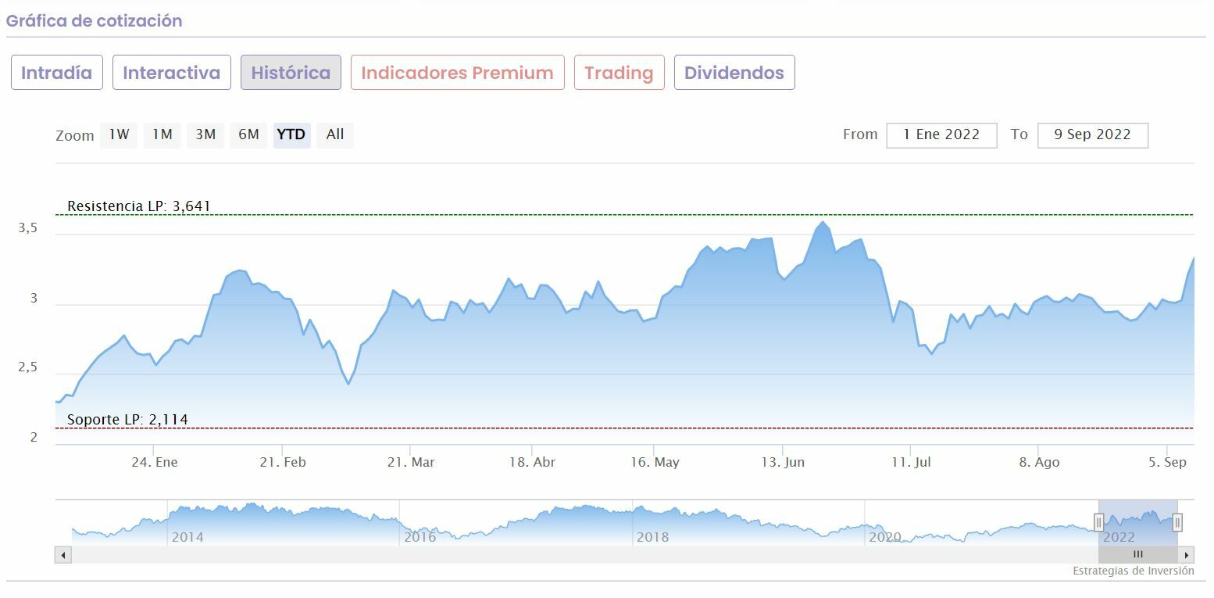Select the YTD zoom button
This screenshot has height=598, width=1214.
[291, 134]
